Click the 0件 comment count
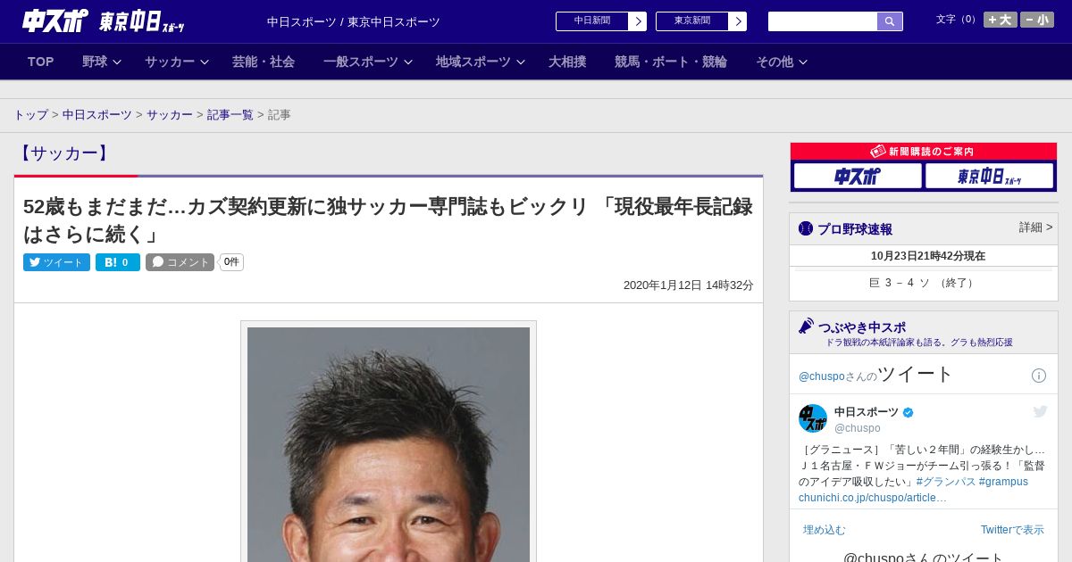 (231, 262)
